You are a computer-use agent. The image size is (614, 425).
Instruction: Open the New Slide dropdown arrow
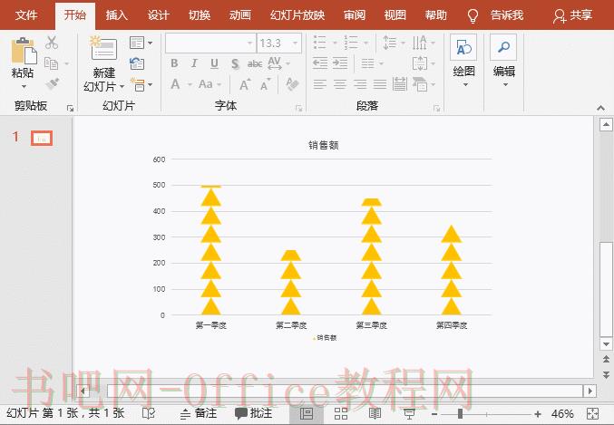pyautogui.click(x=122, y=86)
